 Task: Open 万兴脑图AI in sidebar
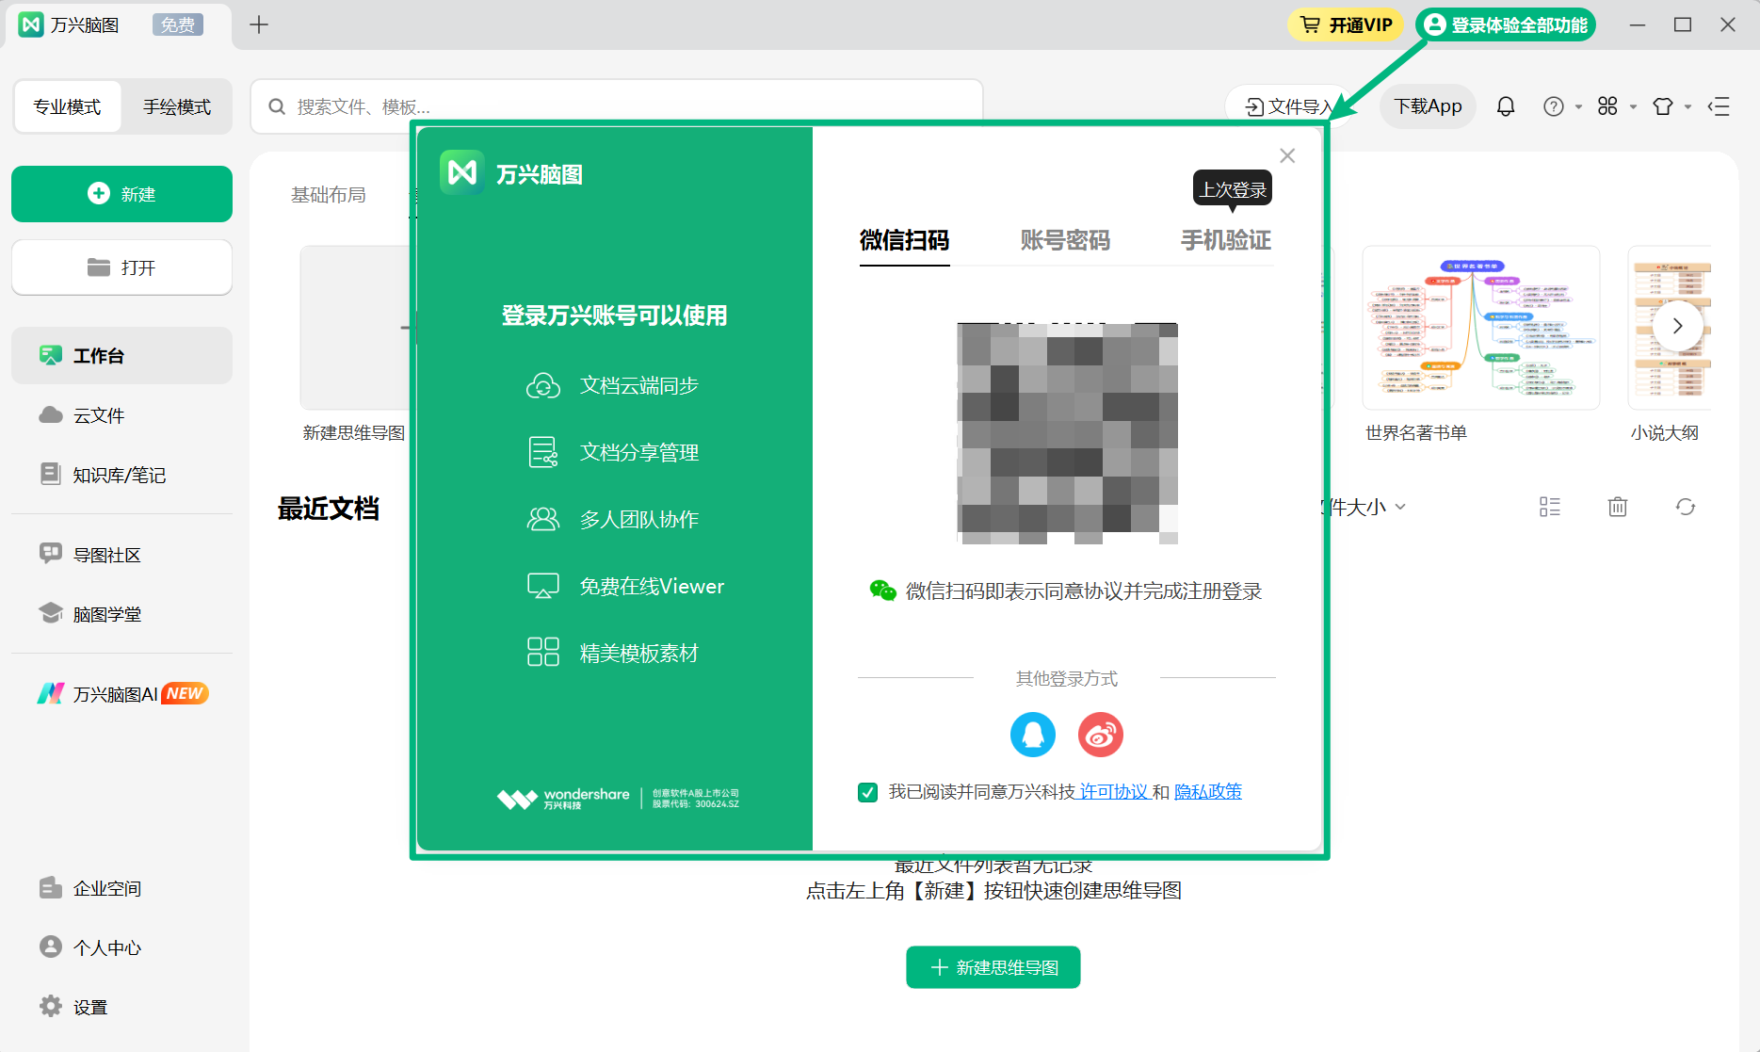[x=121, y=694]
